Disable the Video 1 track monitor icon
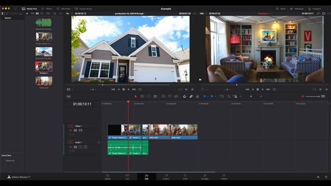Image resolution: width=331 pixels, height=186 pixels. click(81, 130)
